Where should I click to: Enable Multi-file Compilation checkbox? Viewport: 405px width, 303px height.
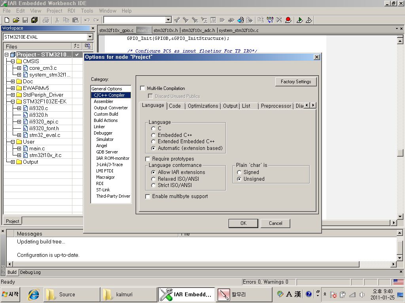point(142,88)
